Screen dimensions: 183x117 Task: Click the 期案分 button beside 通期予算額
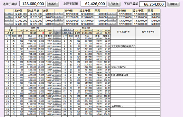53,4
